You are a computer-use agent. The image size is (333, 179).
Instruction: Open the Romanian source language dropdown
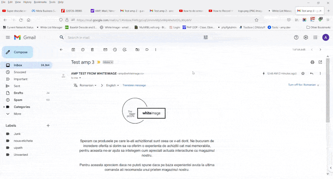tap(88, 86)
